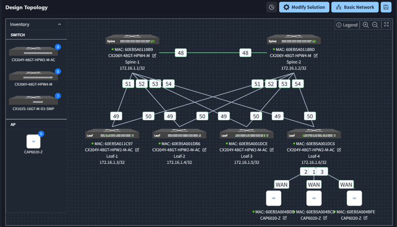
Task: Edit Leaf-2 device model
Action: 204,150
